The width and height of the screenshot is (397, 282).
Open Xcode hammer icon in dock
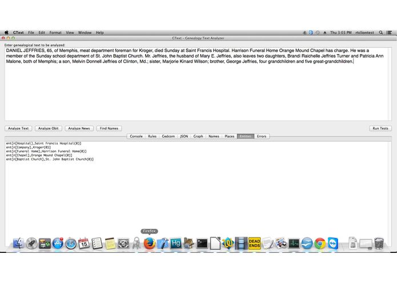[x=163, y=243]
